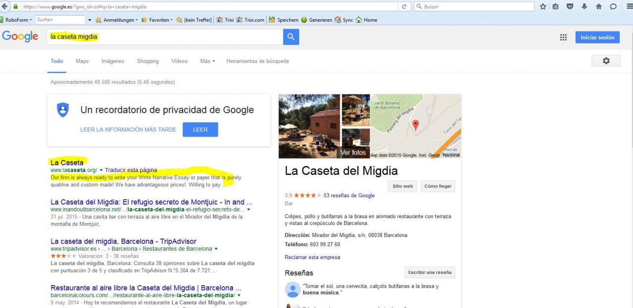Expand the Más search options dropdown
Image resolution: width=633 pixels, height=308 pixels.
[x=208, y=61]
